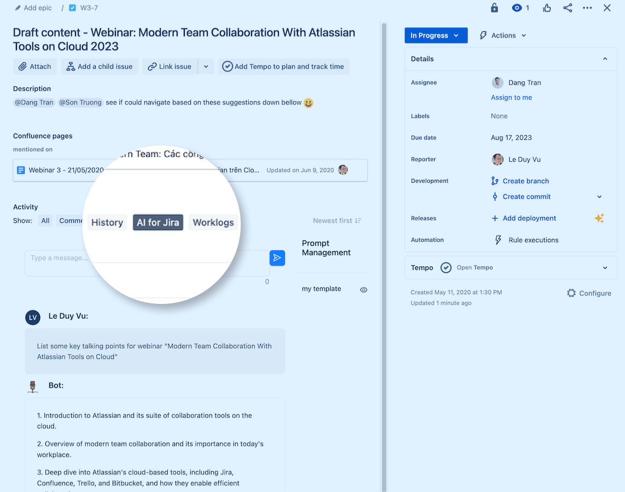625x492 pixels.
Task: Click the Dang Tran assignee avatar
Action: point(497,83)
